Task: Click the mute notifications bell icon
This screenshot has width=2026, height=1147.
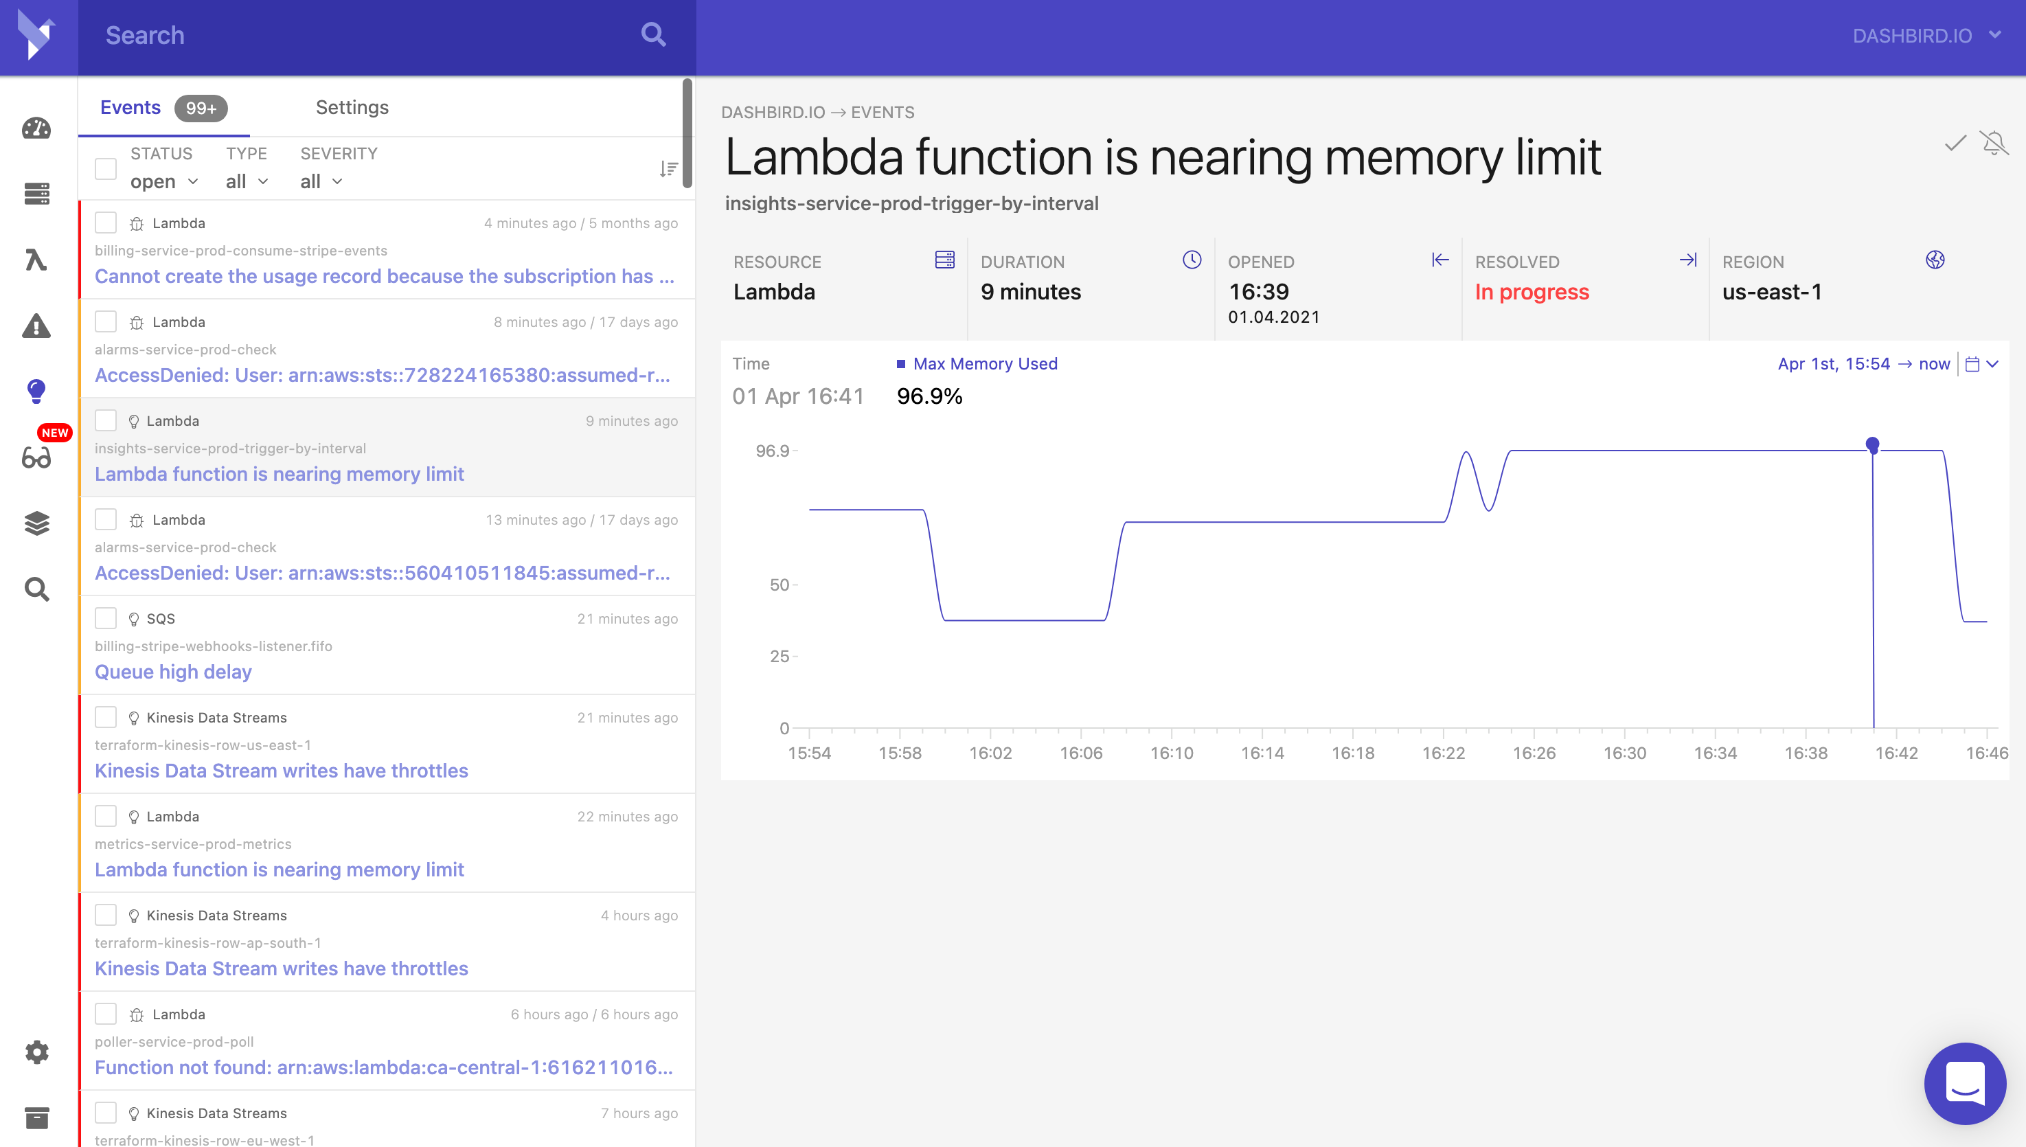Action: (x=1994, y=143)
